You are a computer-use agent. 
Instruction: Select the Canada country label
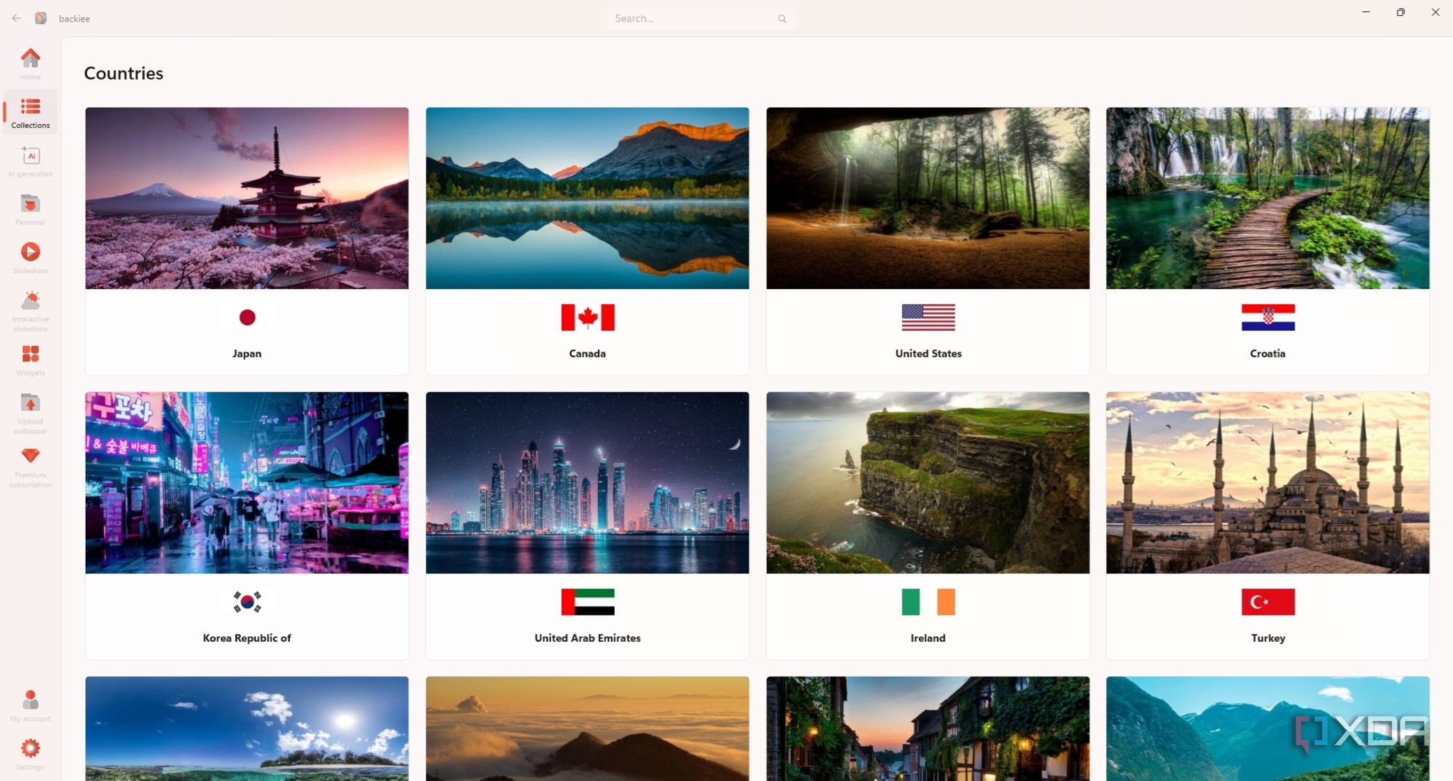click(x=587, y=353)
